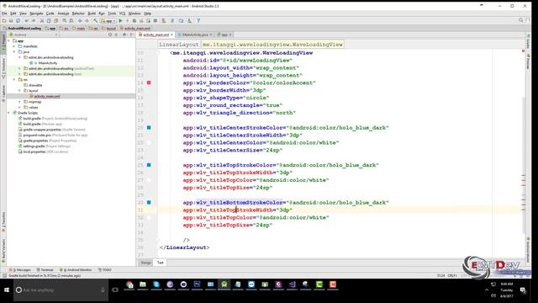Click the Search Everywhere magnifier at top right
538x303 pixels.
(521, 20)
